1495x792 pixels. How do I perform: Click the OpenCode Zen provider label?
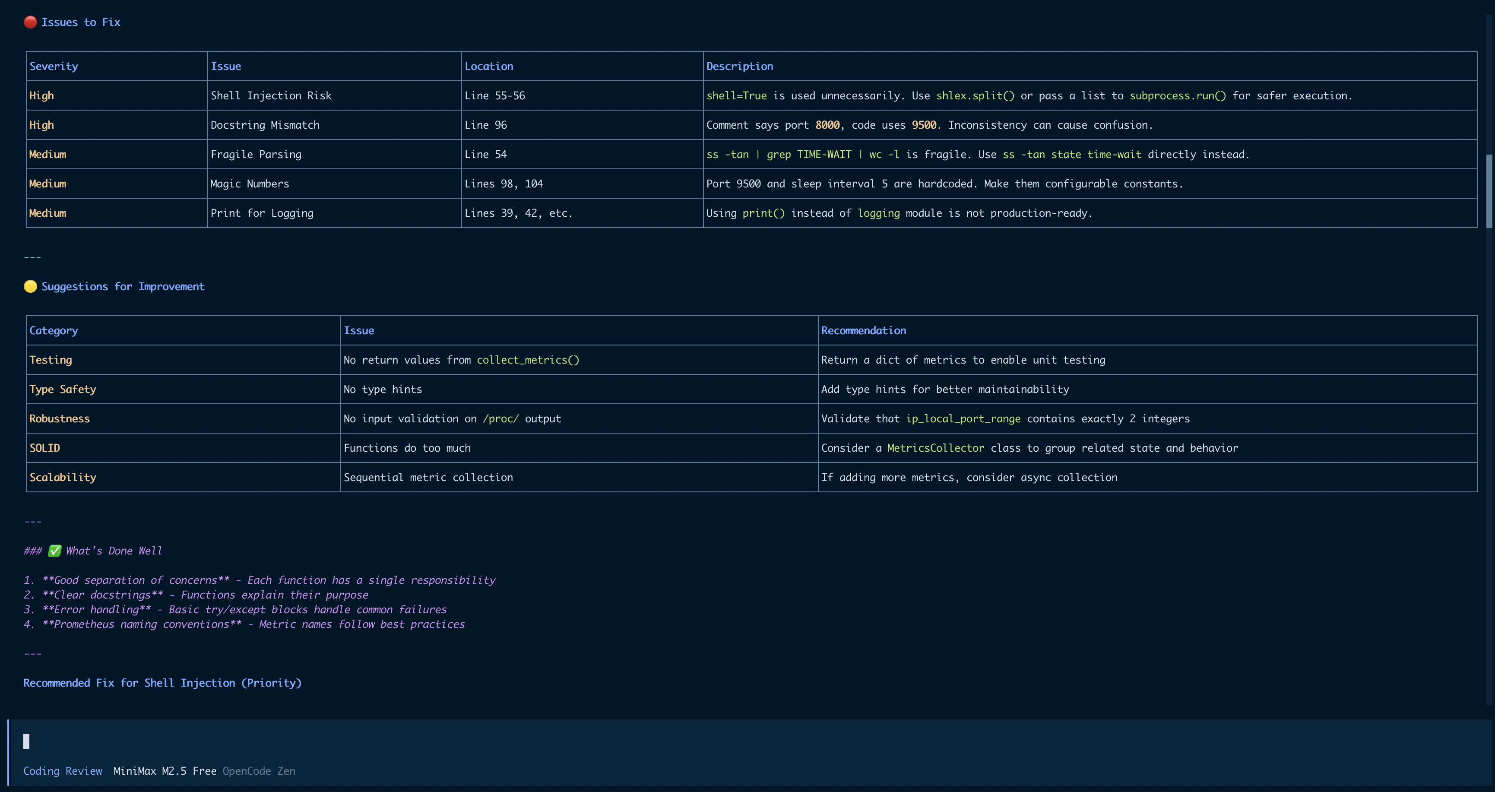click(259, 770)
